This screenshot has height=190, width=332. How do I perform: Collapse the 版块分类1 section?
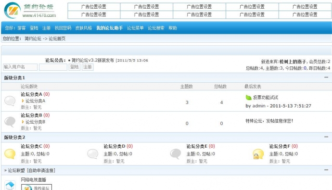pos(326,77)
